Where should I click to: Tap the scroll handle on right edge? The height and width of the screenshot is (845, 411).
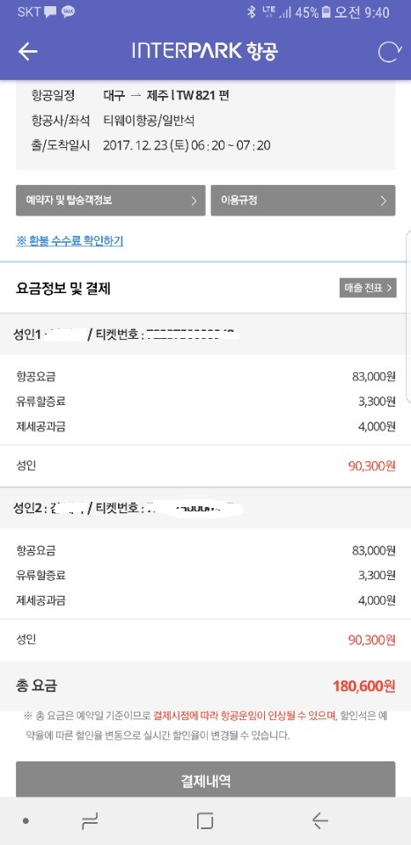coord(408,317)
